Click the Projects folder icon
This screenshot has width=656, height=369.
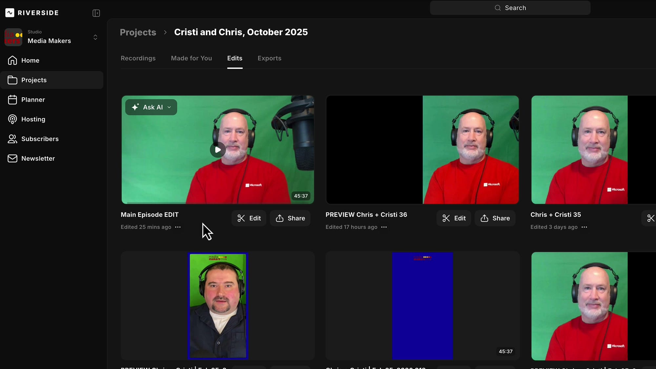pyautogui.click(x=12, y=80)
